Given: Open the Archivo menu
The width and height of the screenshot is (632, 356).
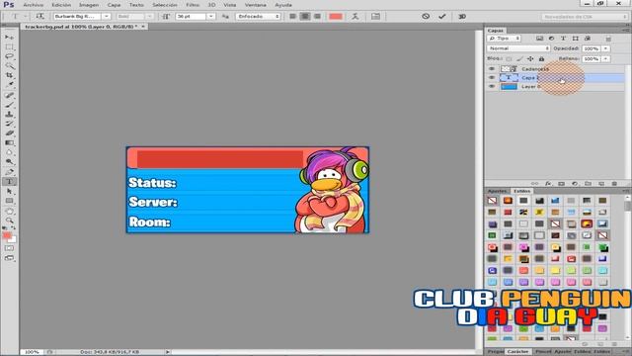Looking at the screenshot, I should pos(33,5).
